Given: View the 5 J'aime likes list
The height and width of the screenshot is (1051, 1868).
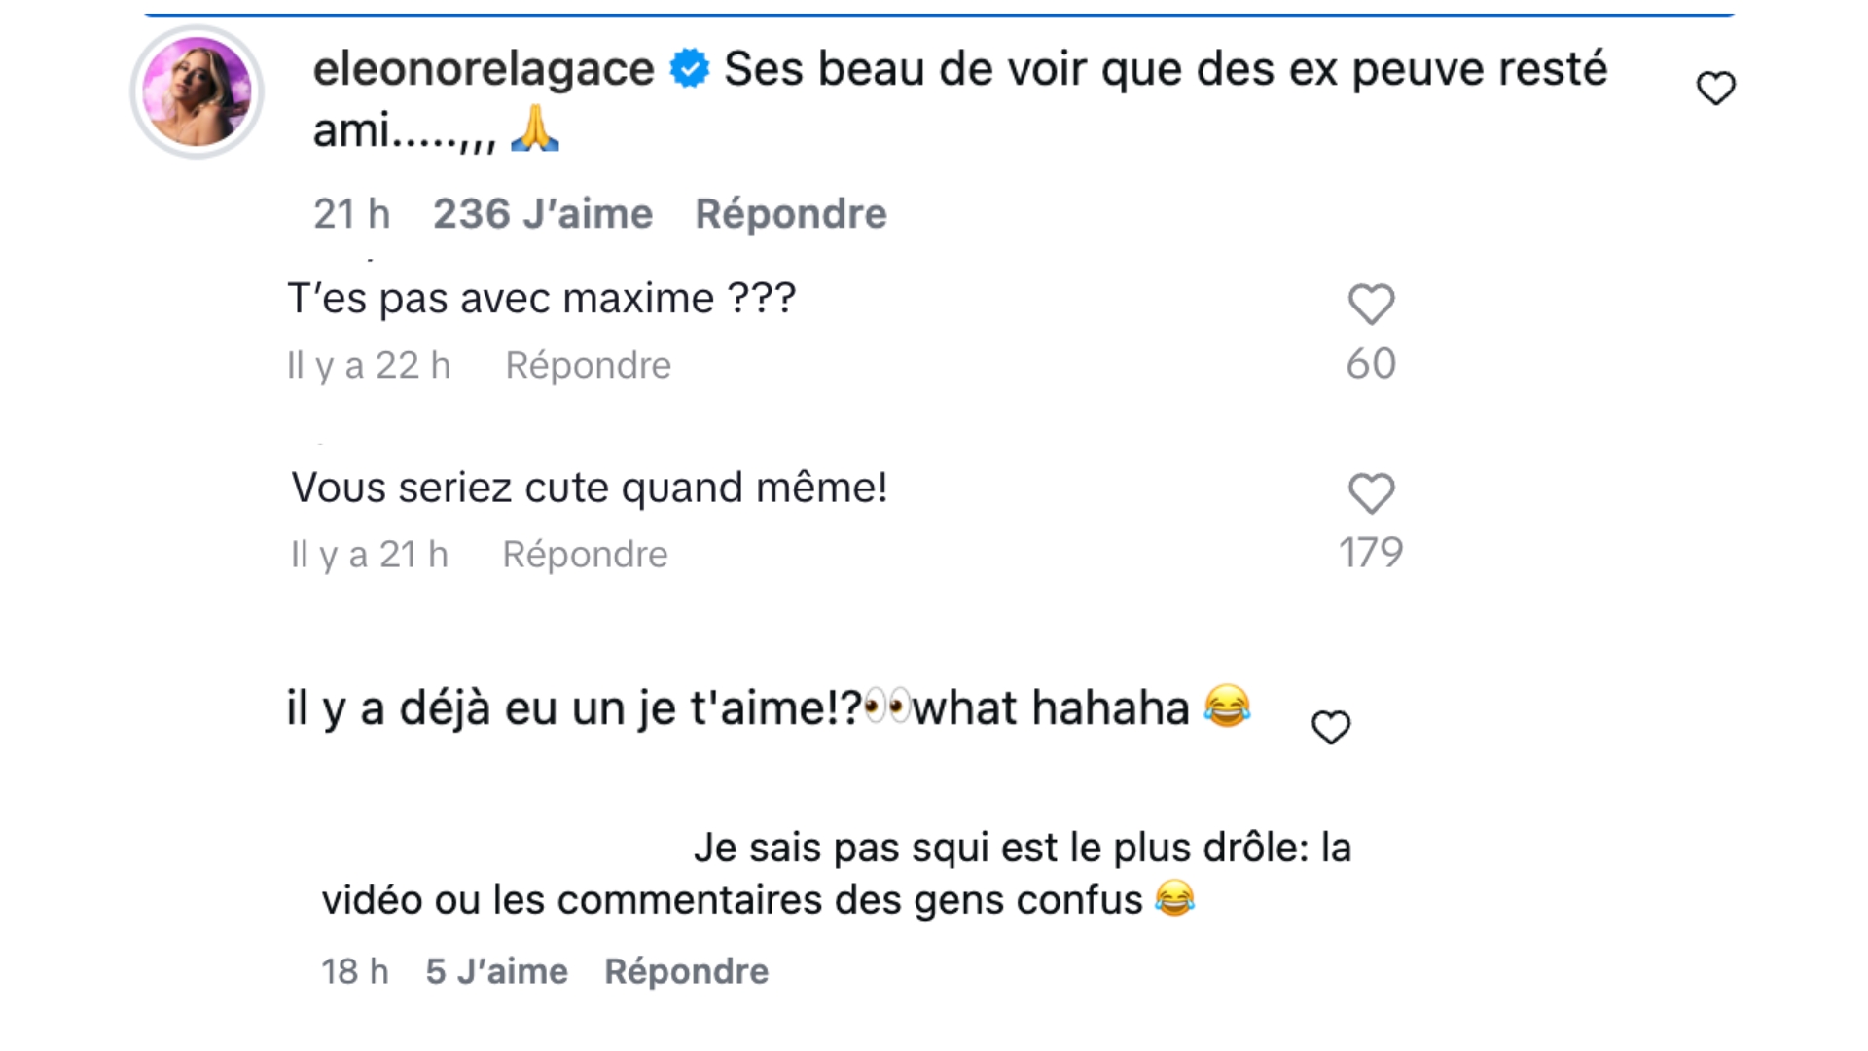Looking at the screenshot, I should (x=496, y=971).
